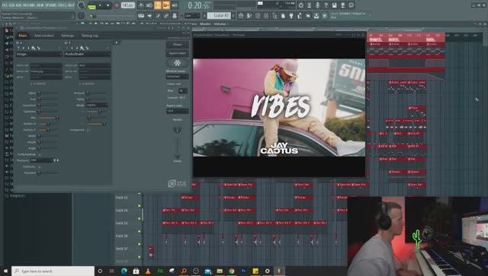Open the Image effect dropdown
This screenshot has width=488, height=276.
coord(39,54)
